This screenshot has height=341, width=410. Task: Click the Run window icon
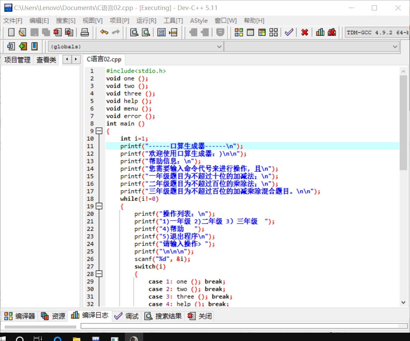click(x=250, y=32)
